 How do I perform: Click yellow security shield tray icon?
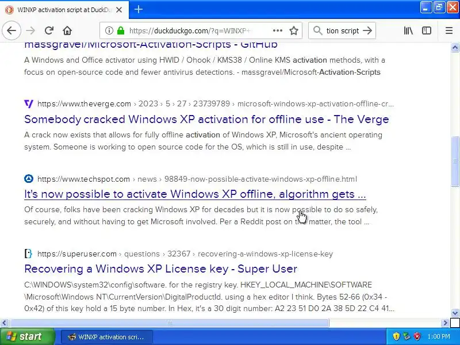coord(396,336)
